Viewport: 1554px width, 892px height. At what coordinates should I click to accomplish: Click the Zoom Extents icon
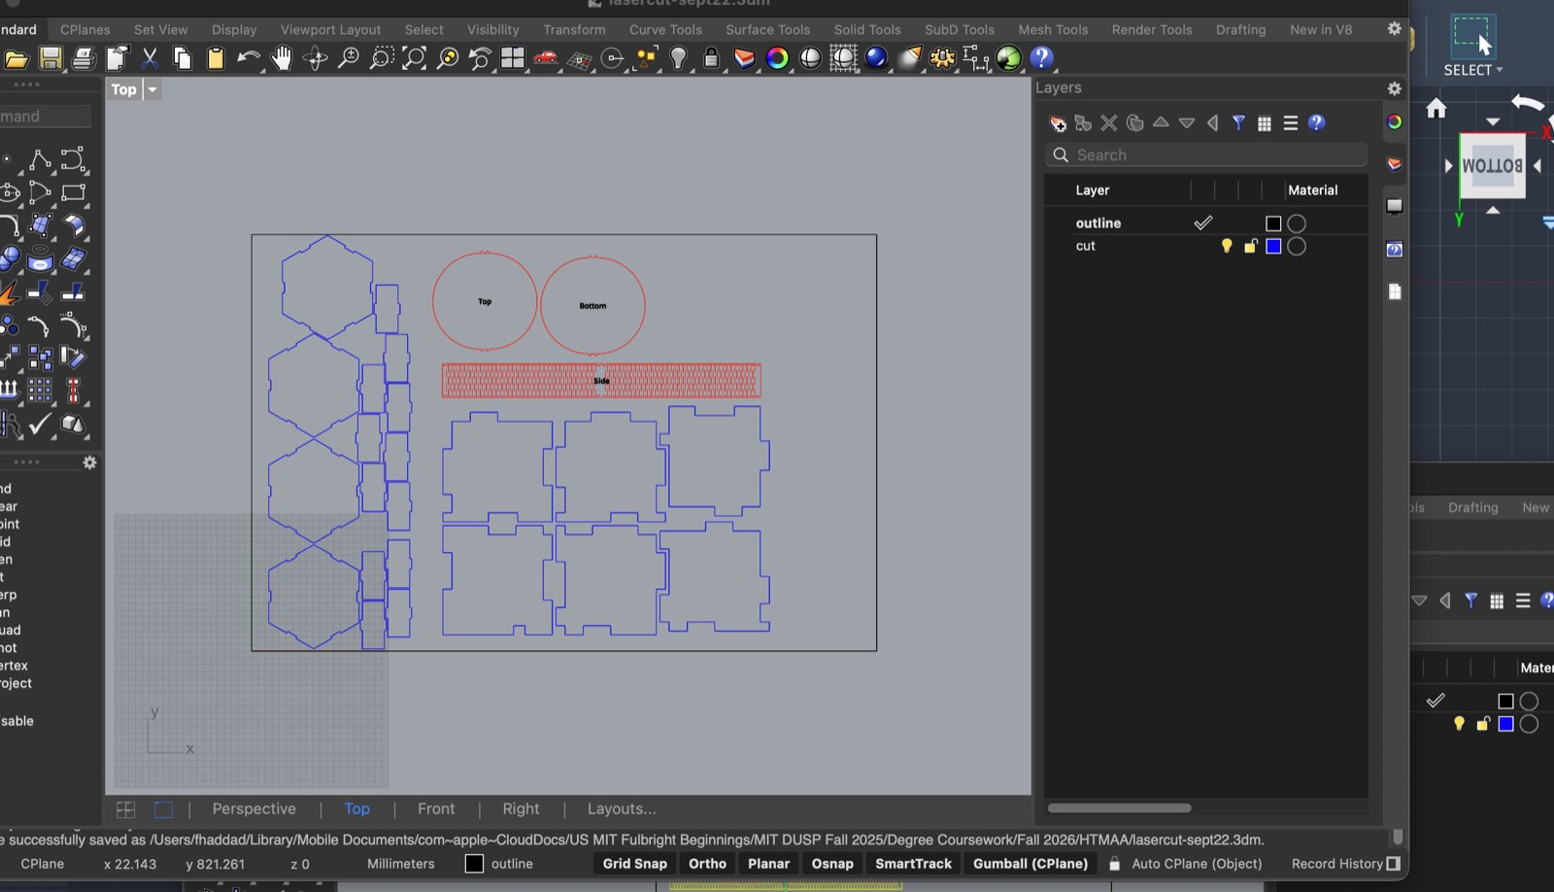(x=414, y=59)
